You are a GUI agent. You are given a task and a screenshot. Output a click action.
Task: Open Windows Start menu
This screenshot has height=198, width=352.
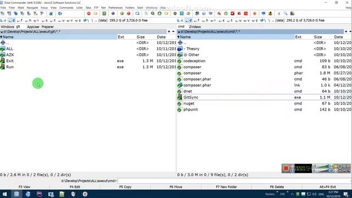coord(4,194)
